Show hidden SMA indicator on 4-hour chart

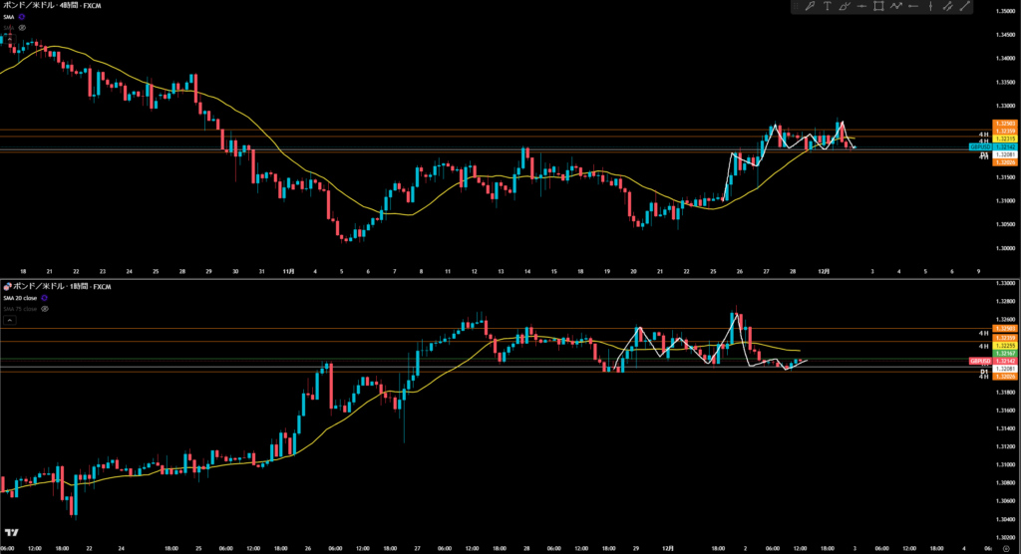point(22,28)
